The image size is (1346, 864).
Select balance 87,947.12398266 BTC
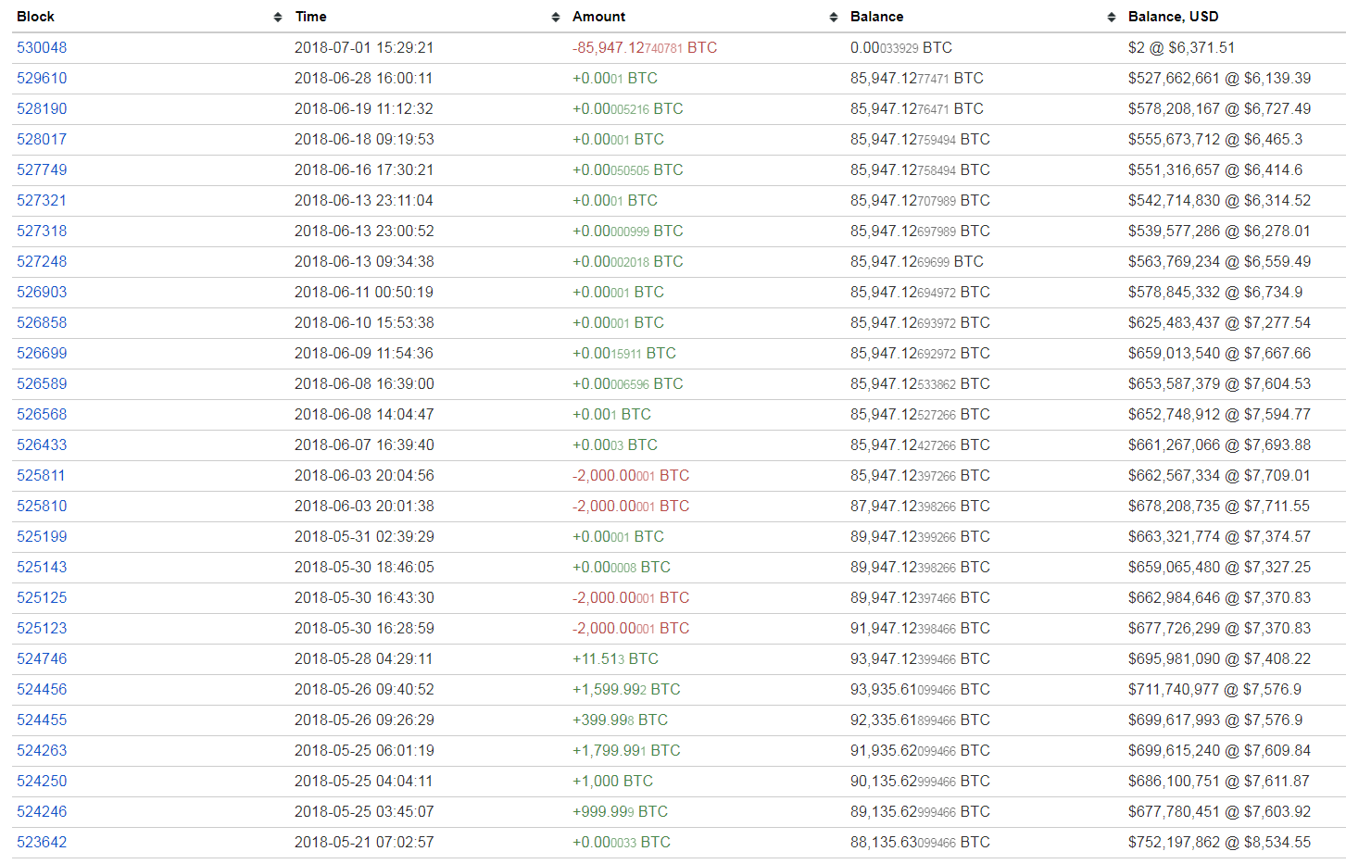[920, 507]
